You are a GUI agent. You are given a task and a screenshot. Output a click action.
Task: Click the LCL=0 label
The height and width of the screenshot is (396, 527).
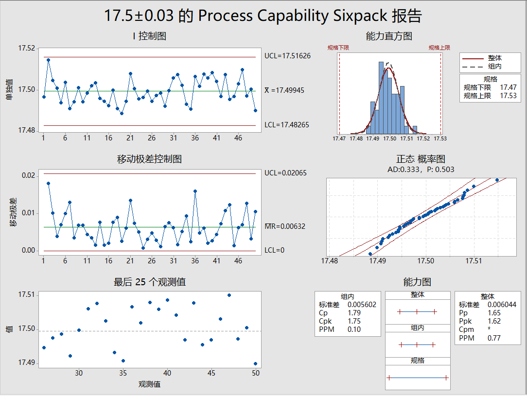[x=275, y=250]
